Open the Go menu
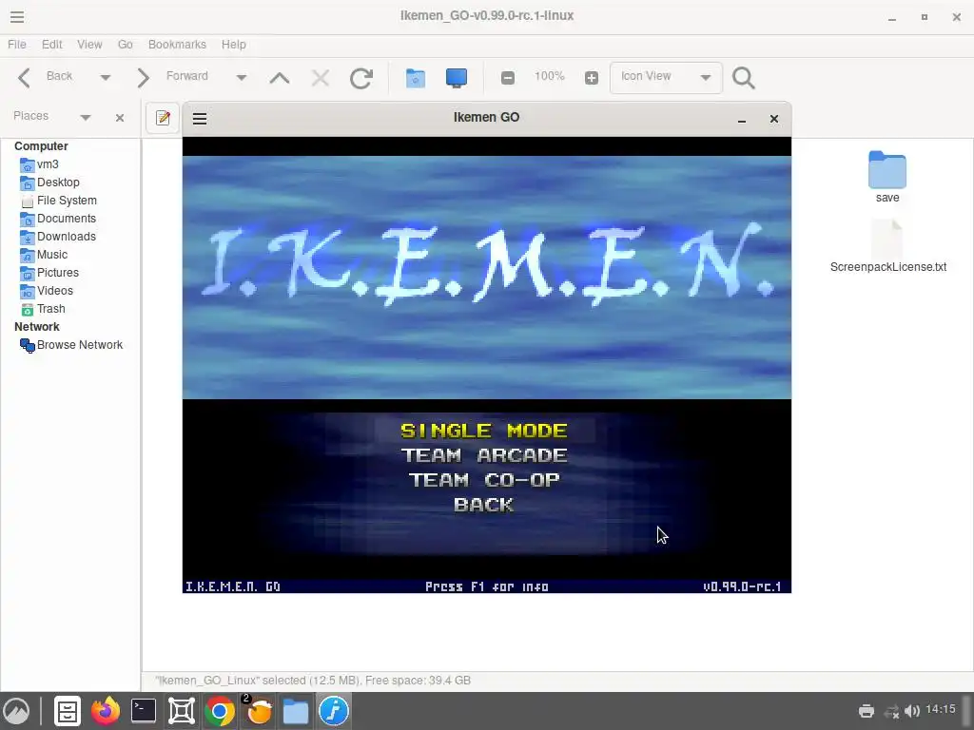Screen dimensions: 974x730 (x=125, y=45)
